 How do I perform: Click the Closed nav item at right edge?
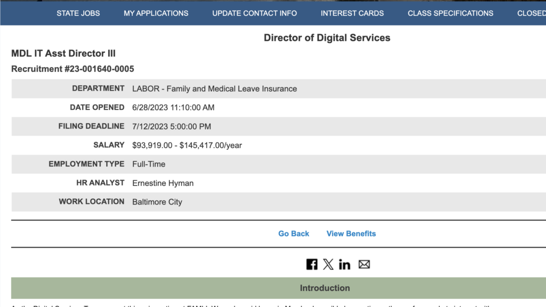(x=531, y=13)
